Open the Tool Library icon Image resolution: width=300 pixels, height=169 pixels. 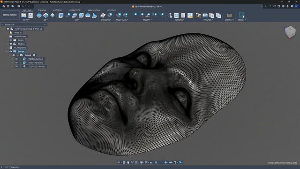[x=198, y=15]
